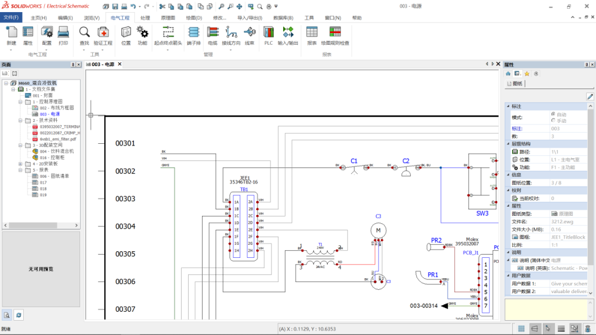Toggle grid display in status bar
The height and width of the screenshot is (335, 596).
coord(521,328)
